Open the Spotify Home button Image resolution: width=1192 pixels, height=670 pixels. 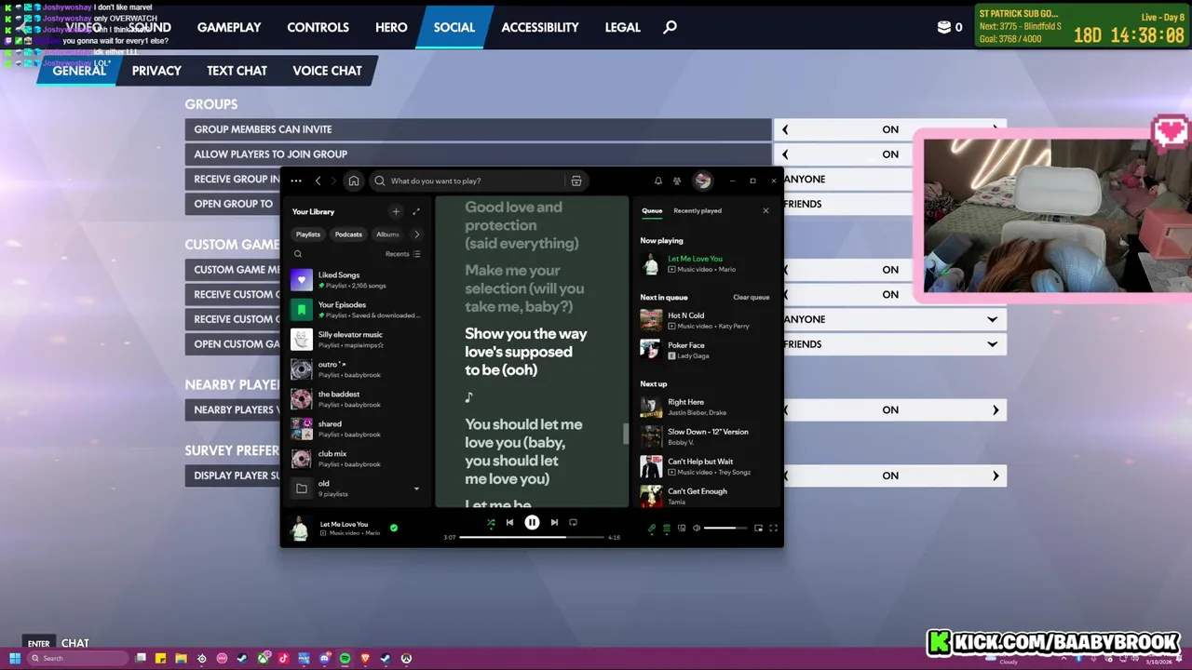pos(354,181)
